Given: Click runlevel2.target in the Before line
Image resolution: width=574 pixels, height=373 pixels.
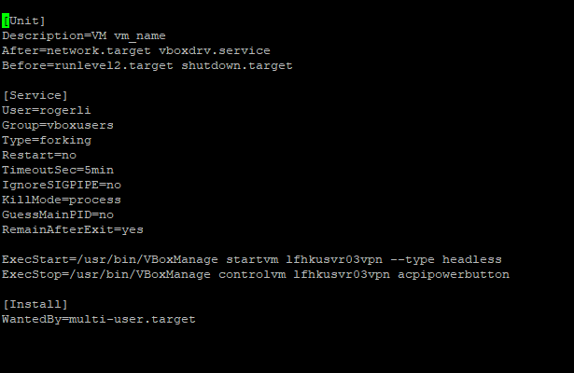Looking at the screenshot, I should coord(114,65).
